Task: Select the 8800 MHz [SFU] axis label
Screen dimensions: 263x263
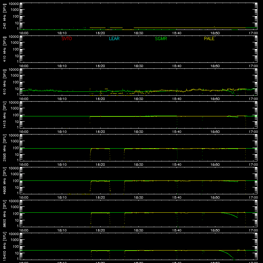Action: click(x=5, y=213)
